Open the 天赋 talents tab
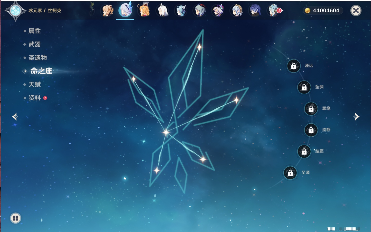Viewport: 371px width, 232px height. click(x=34, y=84)
